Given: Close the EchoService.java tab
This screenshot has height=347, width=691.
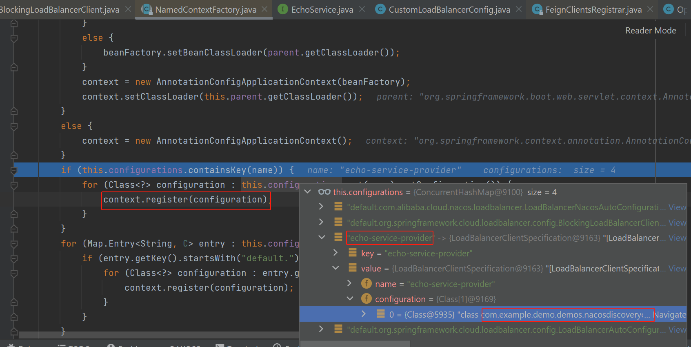Looking at the screenshot, I should 362,9.
